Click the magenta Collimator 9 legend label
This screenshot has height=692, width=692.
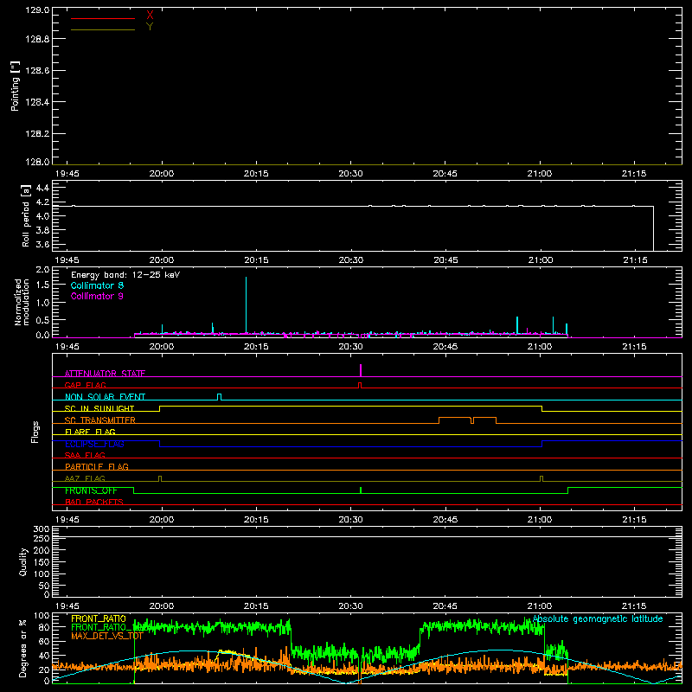(97, 296)
